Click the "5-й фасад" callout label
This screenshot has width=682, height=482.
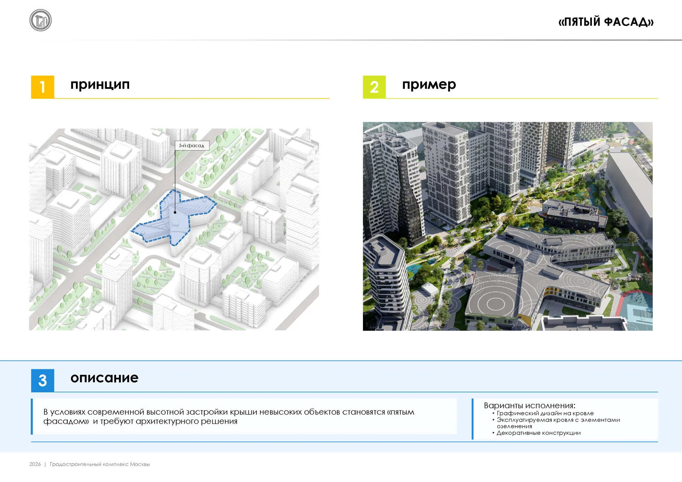click(x=192, y=146)
